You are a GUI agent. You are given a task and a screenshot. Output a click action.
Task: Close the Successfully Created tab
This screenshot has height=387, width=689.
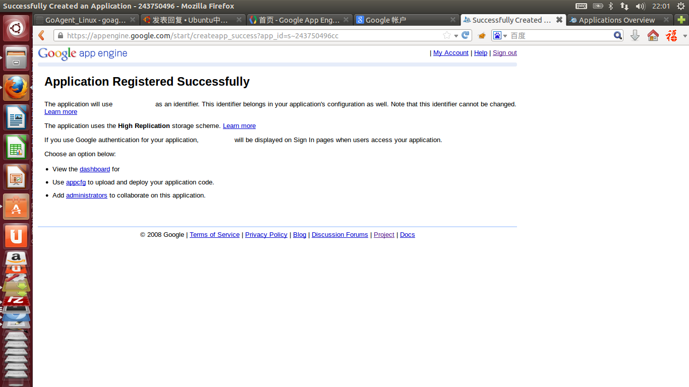coord(559,20)
